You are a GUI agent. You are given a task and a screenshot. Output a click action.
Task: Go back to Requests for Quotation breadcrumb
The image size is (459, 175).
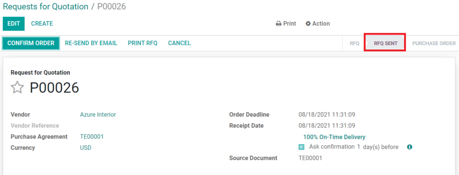click(x=45, y=7)
